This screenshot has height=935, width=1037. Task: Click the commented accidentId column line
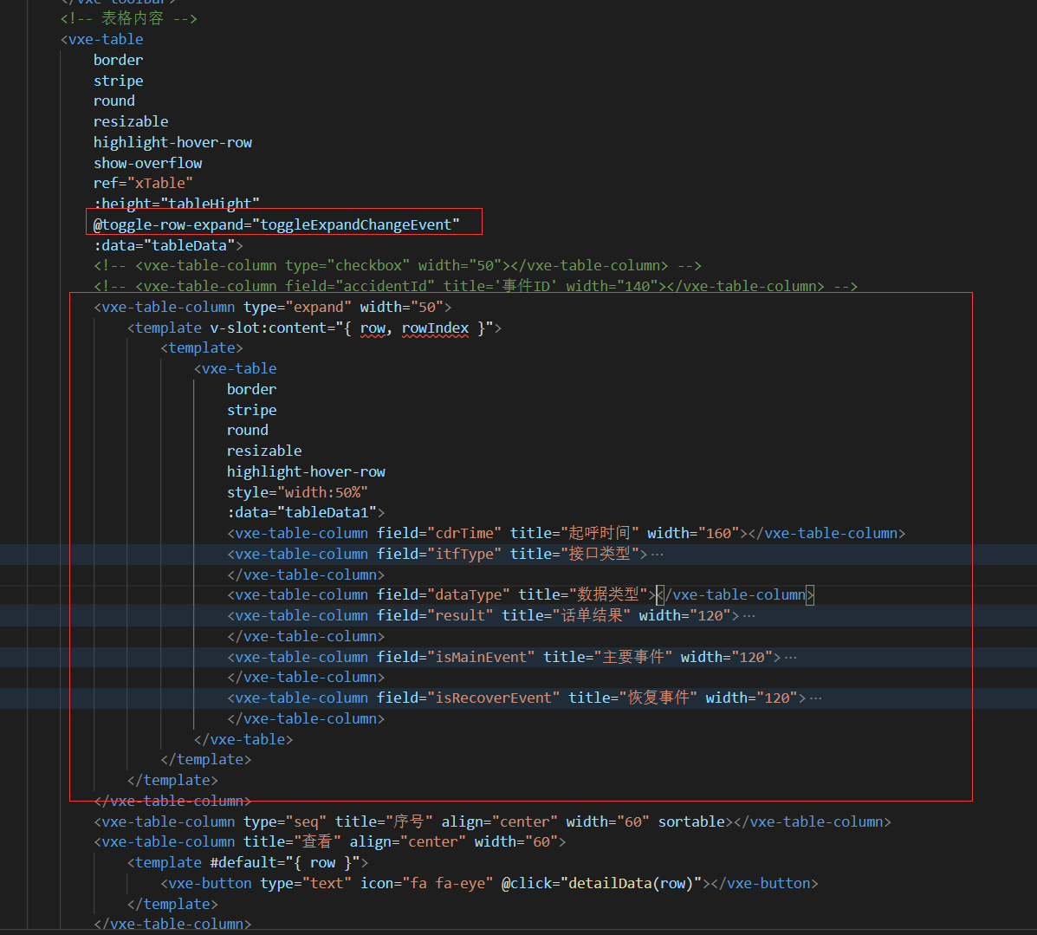point(390,285)
